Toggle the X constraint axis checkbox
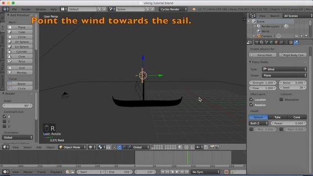 (4, 116)
